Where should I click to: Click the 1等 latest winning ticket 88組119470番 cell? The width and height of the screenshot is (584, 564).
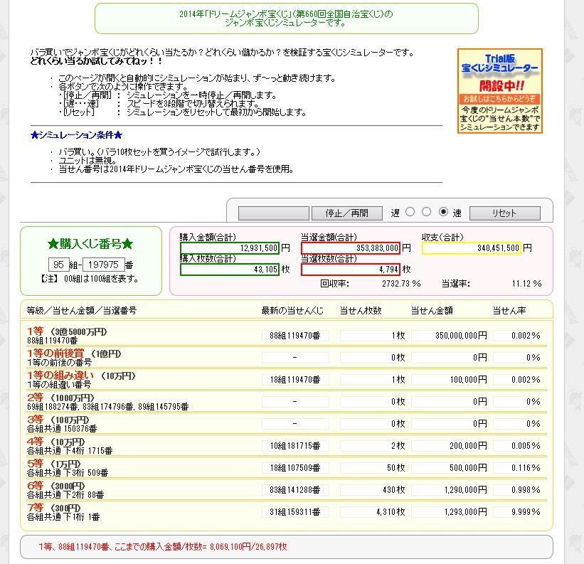tap(295, 336)
